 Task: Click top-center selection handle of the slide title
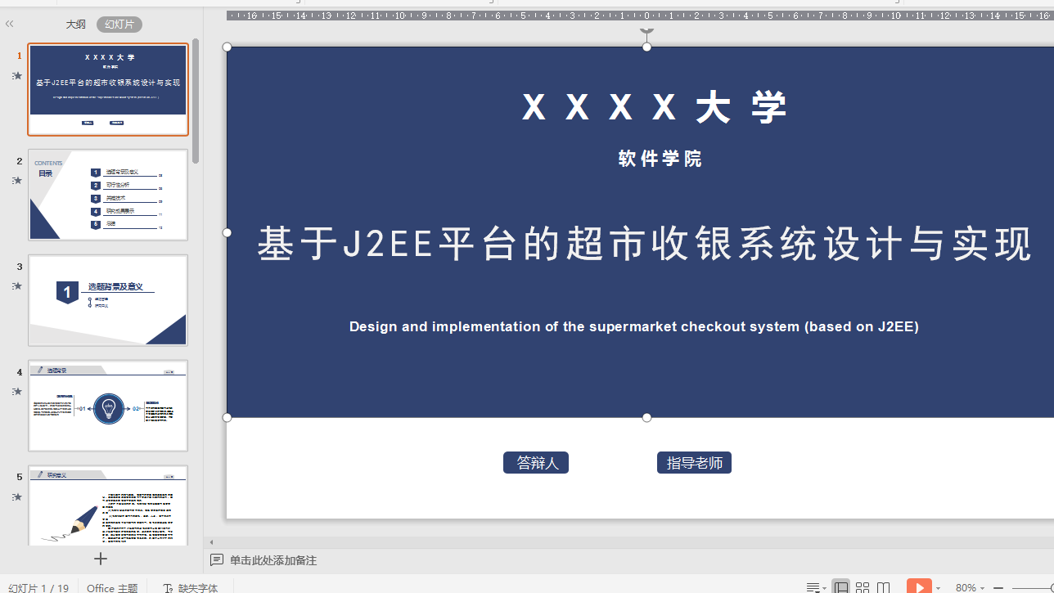point(646,47)
